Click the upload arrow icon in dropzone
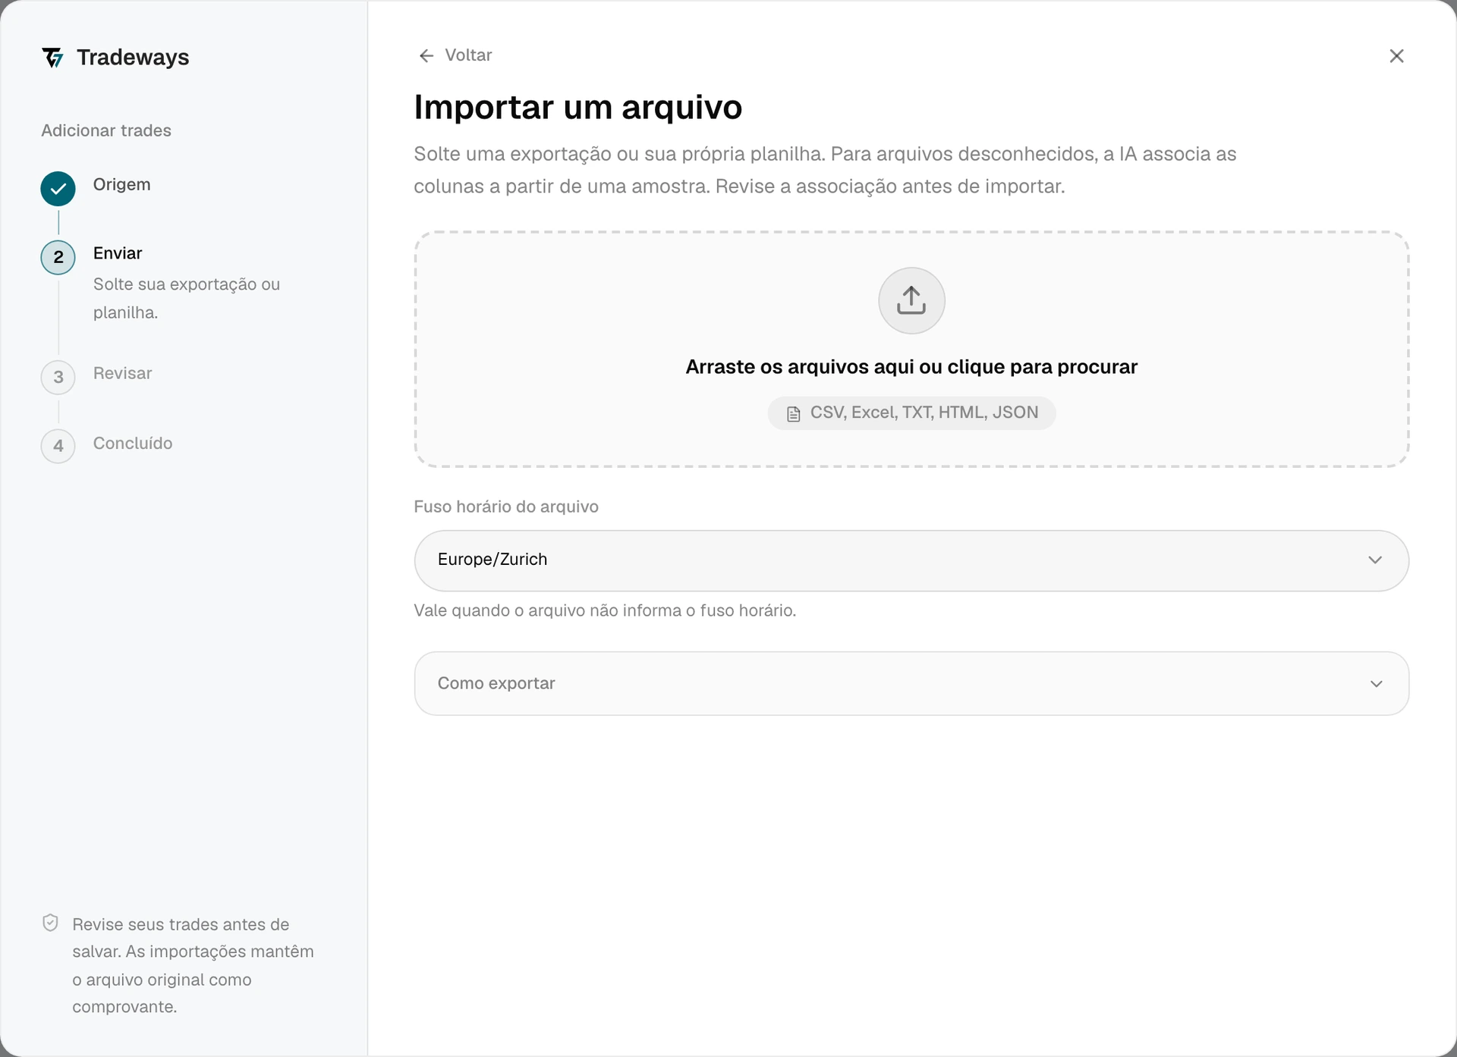Viewport: 1457px width, 1057px height. point(911,300)
